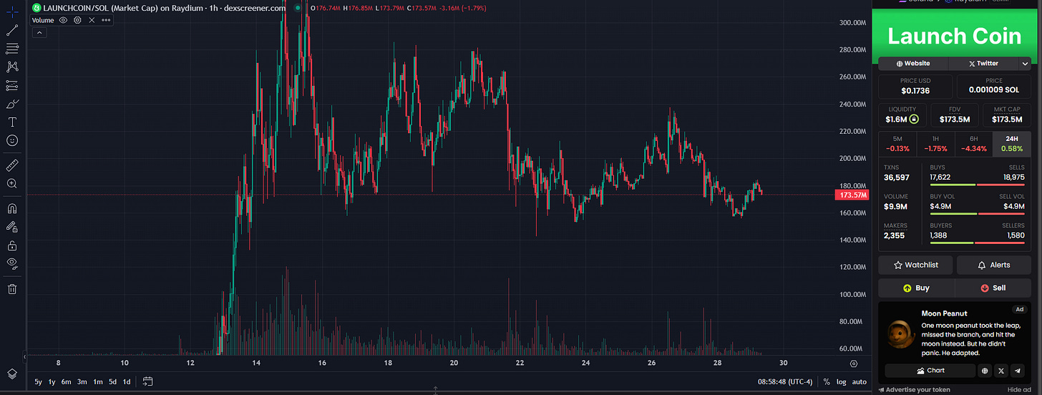Set the chart range to 5y
Viewport: 1042px width, 395px height.
pyautogui.click(x=39, y=381)
